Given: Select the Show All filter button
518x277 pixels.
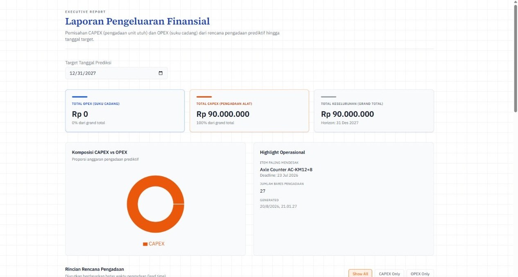Looking at the screenshot, I should [360, 273].
